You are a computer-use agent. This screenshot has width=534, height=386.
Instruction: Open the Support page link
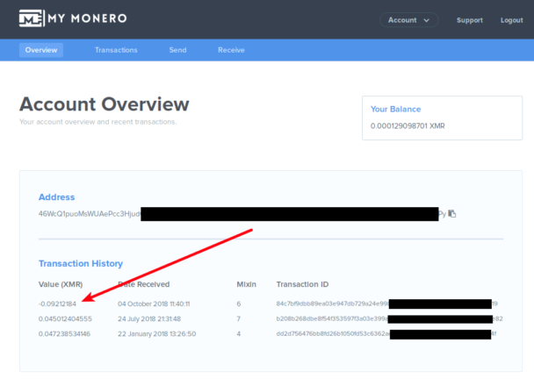[470, 20]
